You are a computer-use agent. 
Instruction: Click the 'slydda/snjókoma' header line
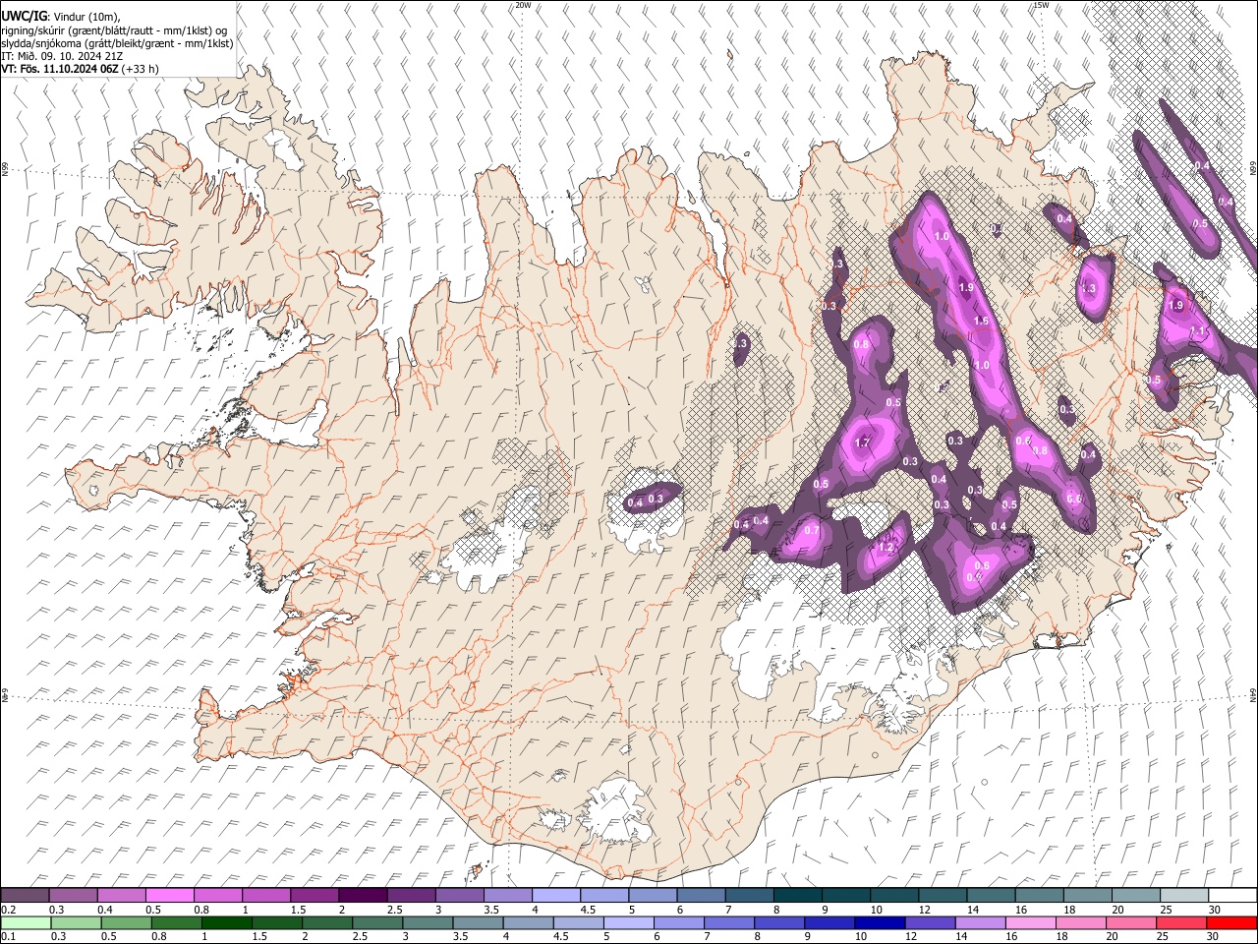pos(118,43)
